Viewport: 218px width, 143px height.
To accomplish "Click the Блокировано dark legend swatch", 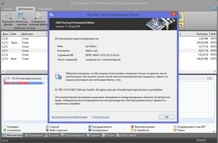I will (90, 130).
